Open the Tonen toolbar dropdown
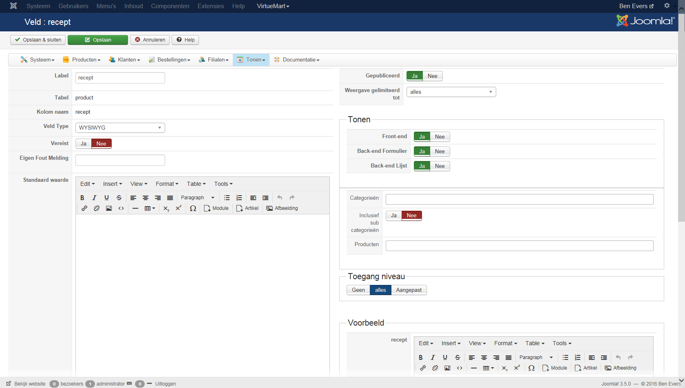The height and width of the screenshot is (388, 685). (x=251, y=60)
